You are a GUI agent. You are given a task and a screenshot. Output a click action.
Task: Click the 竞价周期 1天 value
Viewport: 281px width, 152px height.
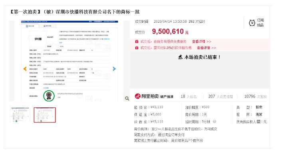point(204,114)
